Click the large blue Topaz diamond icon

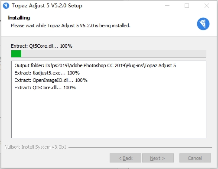(203, 24)
